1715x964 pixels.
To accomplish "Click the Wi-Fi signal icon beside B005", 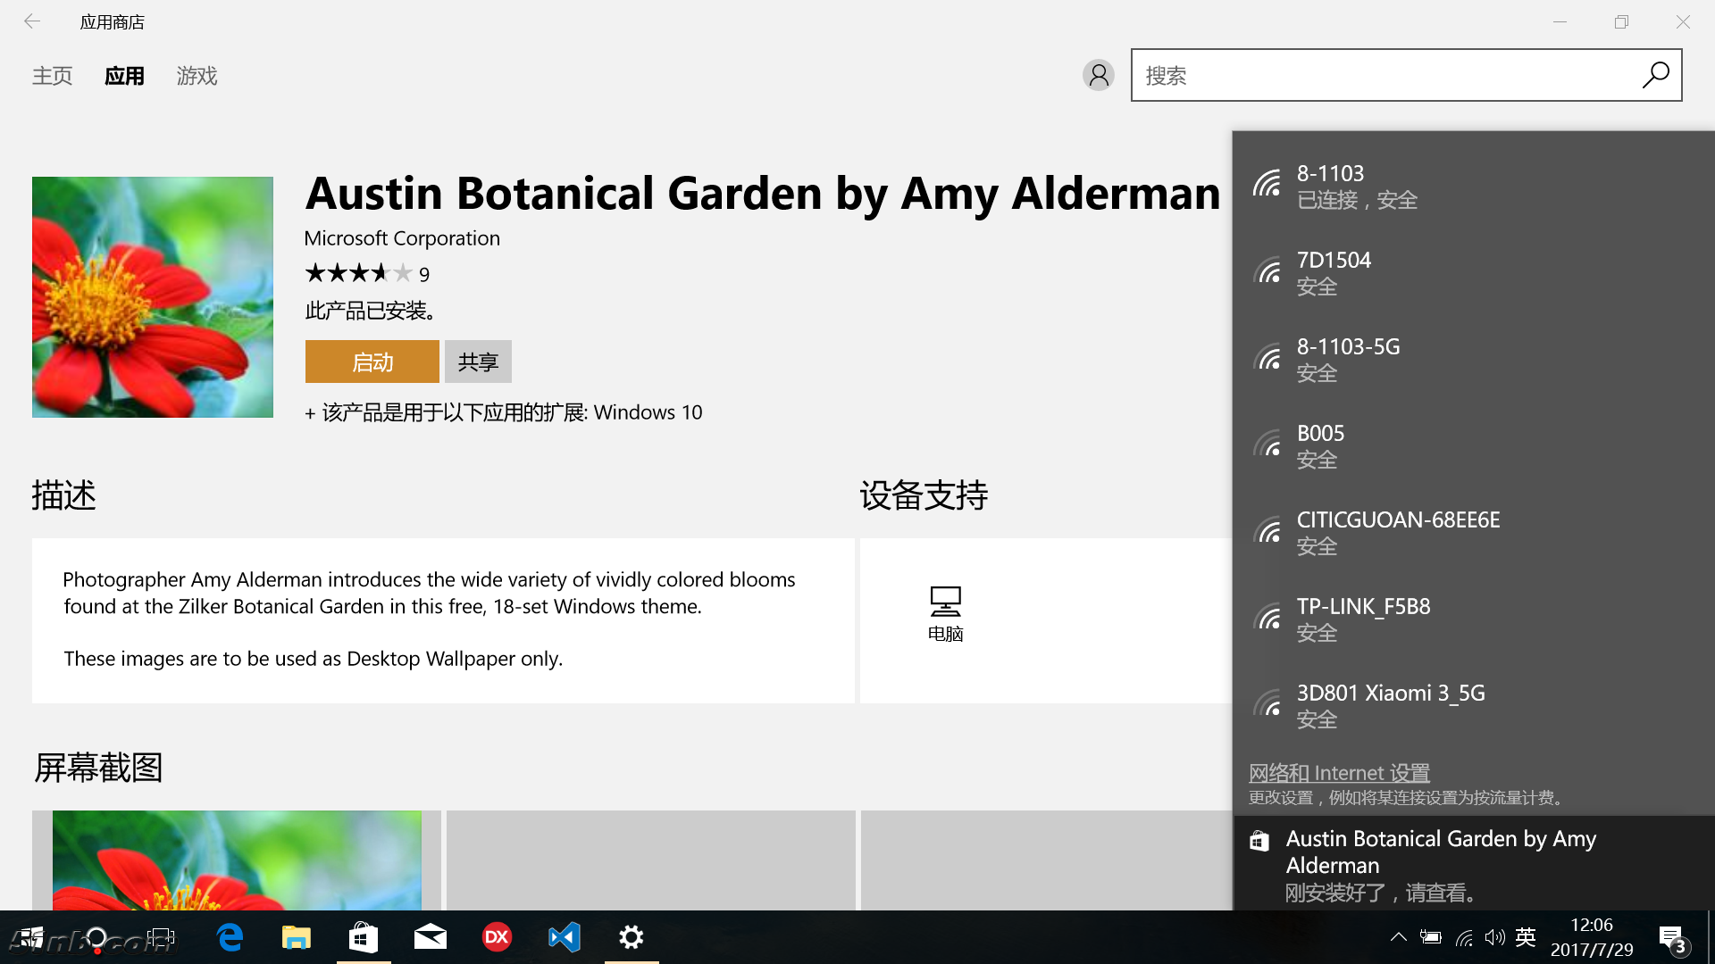I will click(1267, 443).
